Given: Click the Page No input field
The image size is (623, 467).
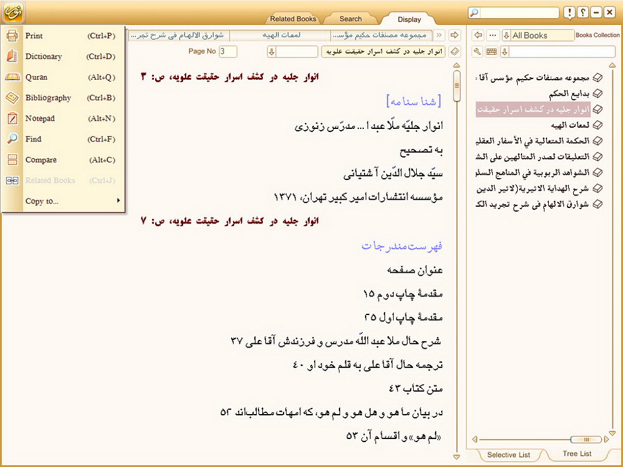Looking at the screenshot, I should coord(227,51).
